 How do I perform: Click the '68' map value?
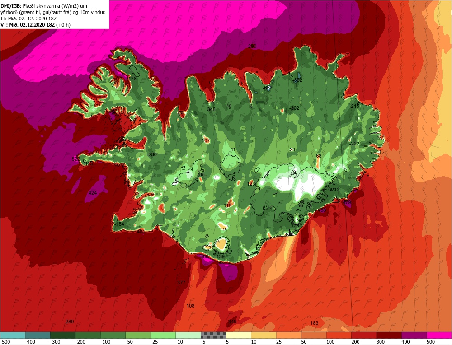(x=319, y=156)
